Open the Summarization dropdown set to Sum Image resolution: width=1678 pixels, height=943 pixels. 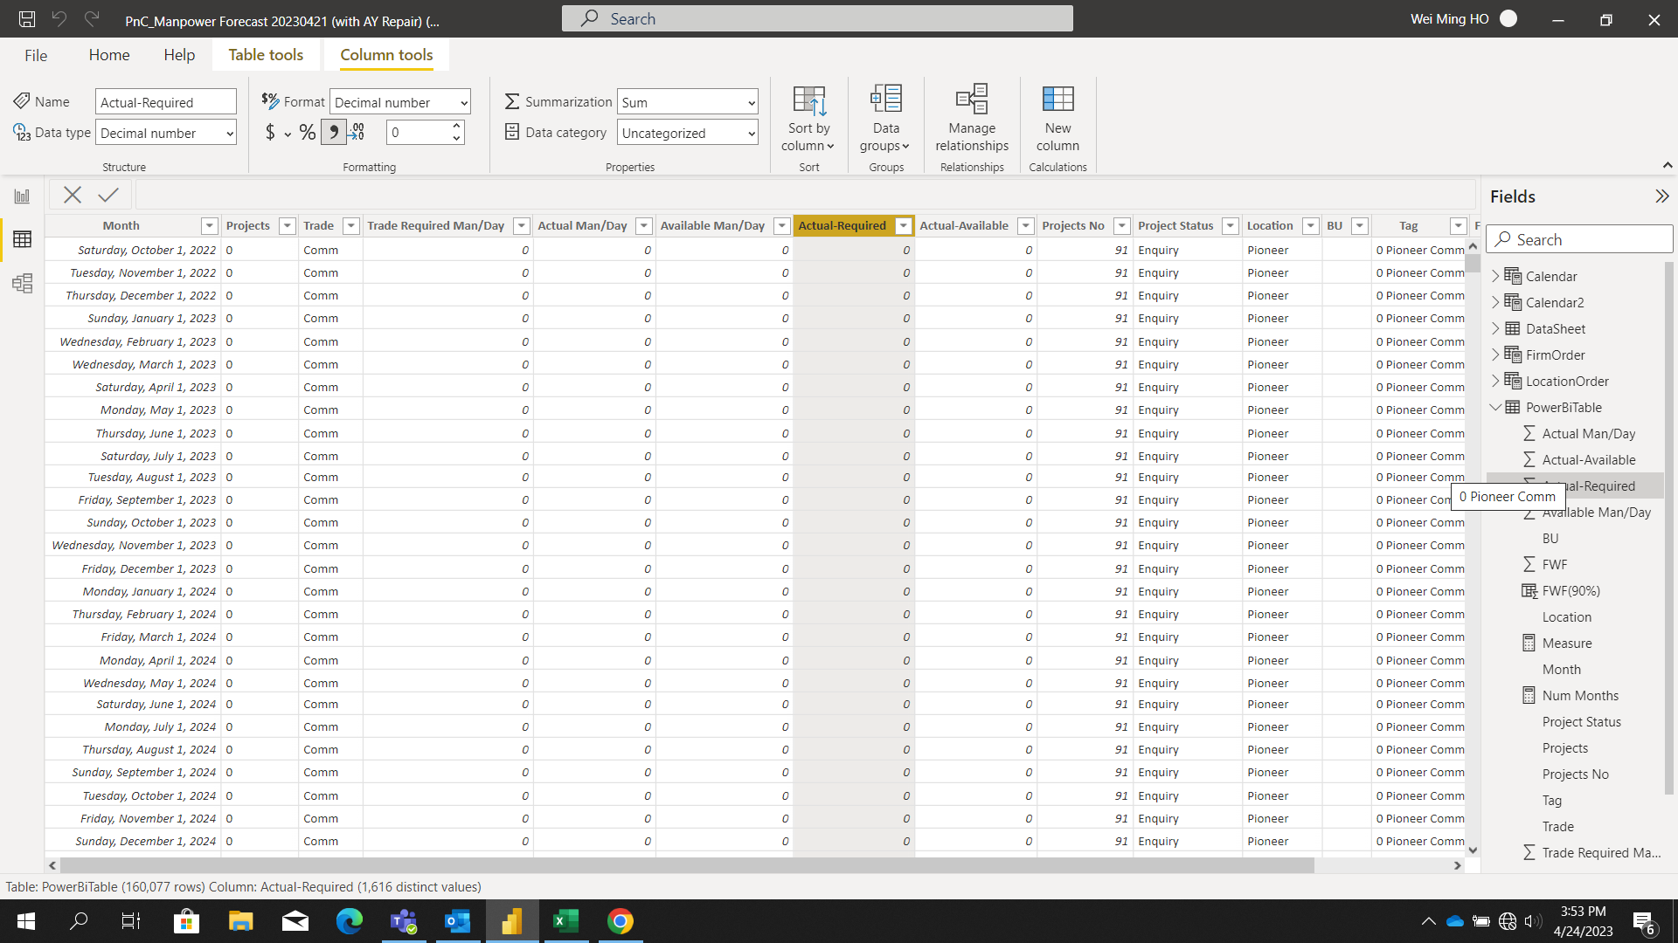coord(688,102)
